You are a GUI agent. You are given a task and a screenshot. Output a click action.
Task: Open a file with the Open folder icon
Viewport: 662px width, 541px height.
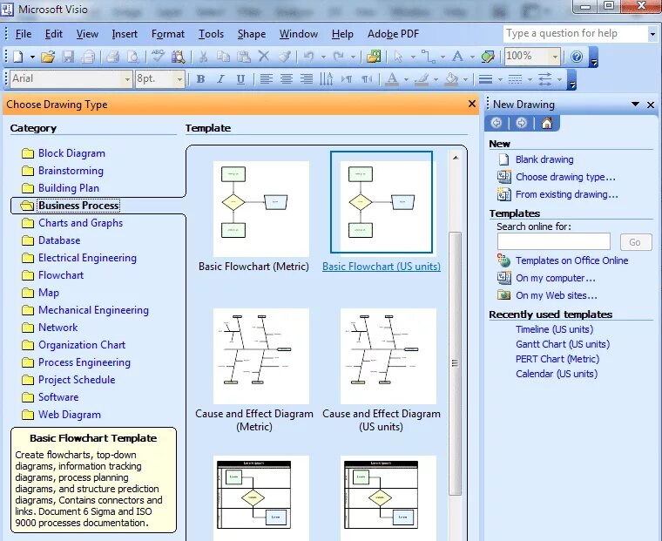pos(48,56)
